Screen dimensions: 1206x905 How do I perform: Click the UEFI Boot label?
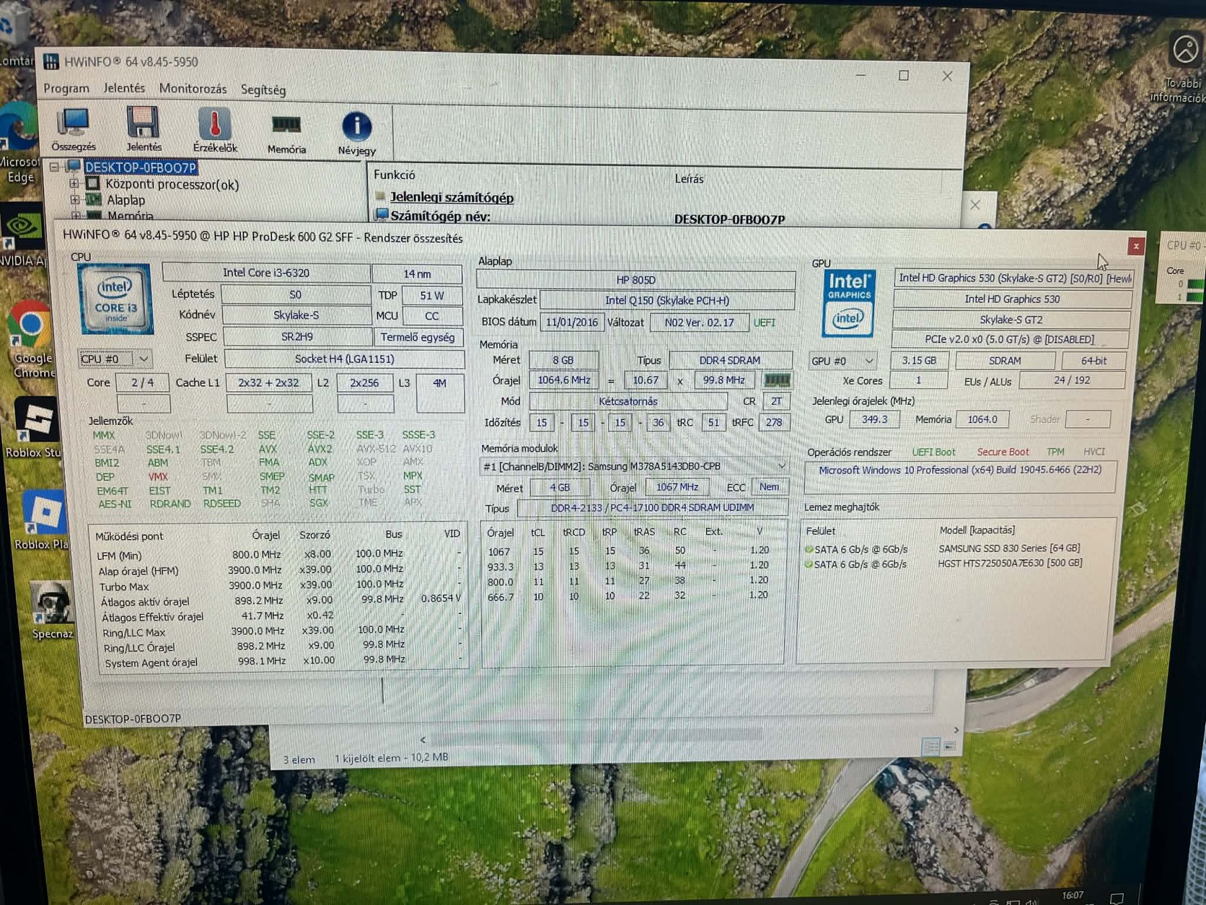click(x=933, y=452)
